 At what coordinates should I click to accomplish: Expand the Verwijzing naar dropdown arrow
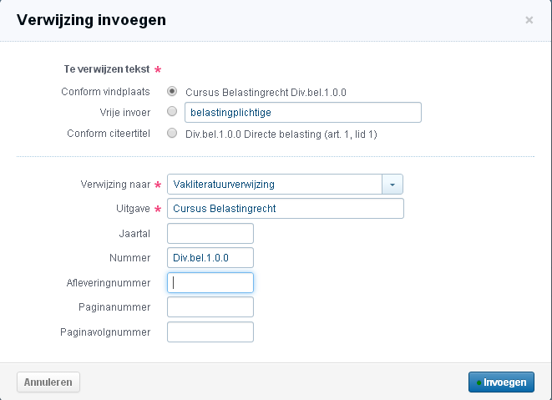click(x=392, y=184)
